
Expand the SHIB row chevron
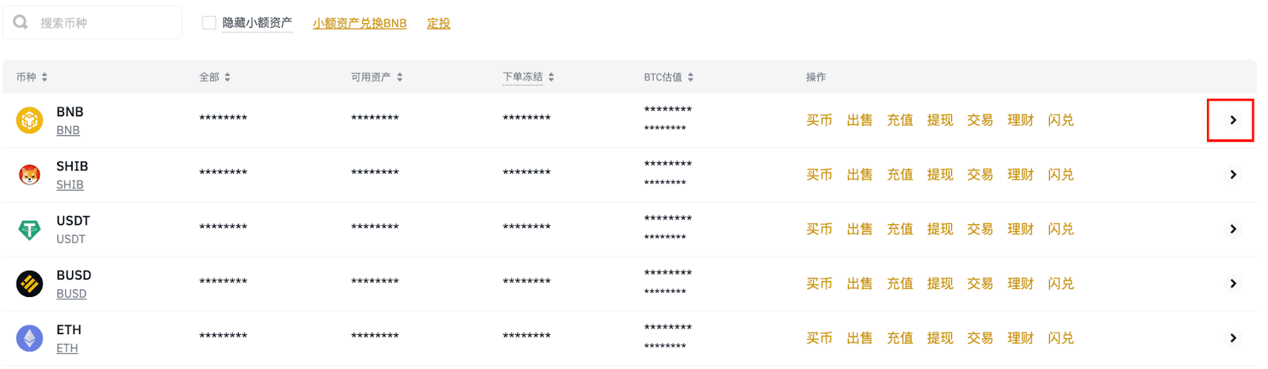(x=1232, y=175)
